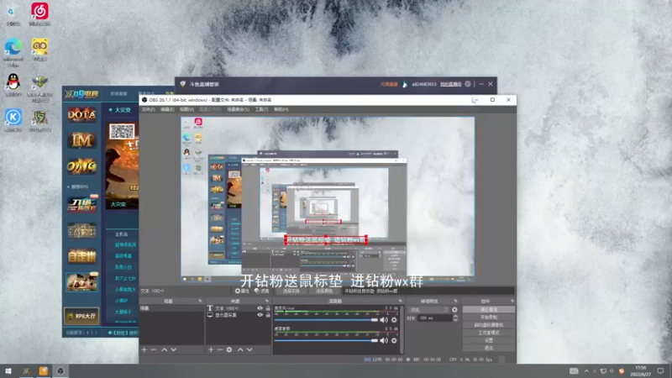
Task: Toggle visibility of display capture source
Action: 260,315
